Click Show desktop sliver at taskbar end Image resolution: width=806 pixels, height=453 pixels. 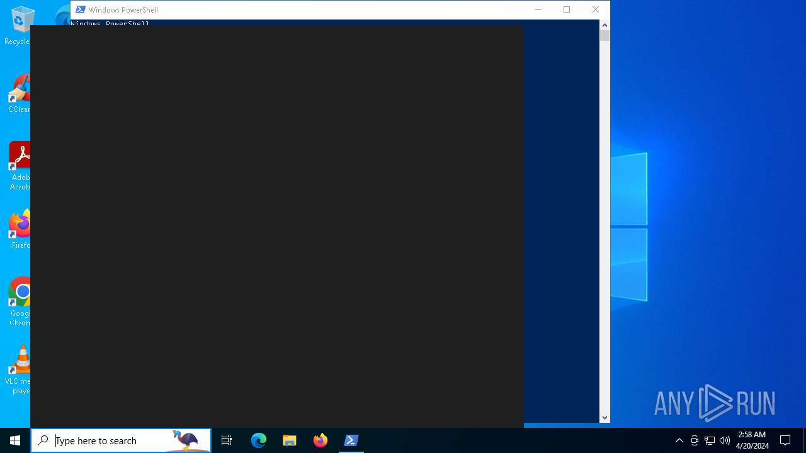point(804,440)
